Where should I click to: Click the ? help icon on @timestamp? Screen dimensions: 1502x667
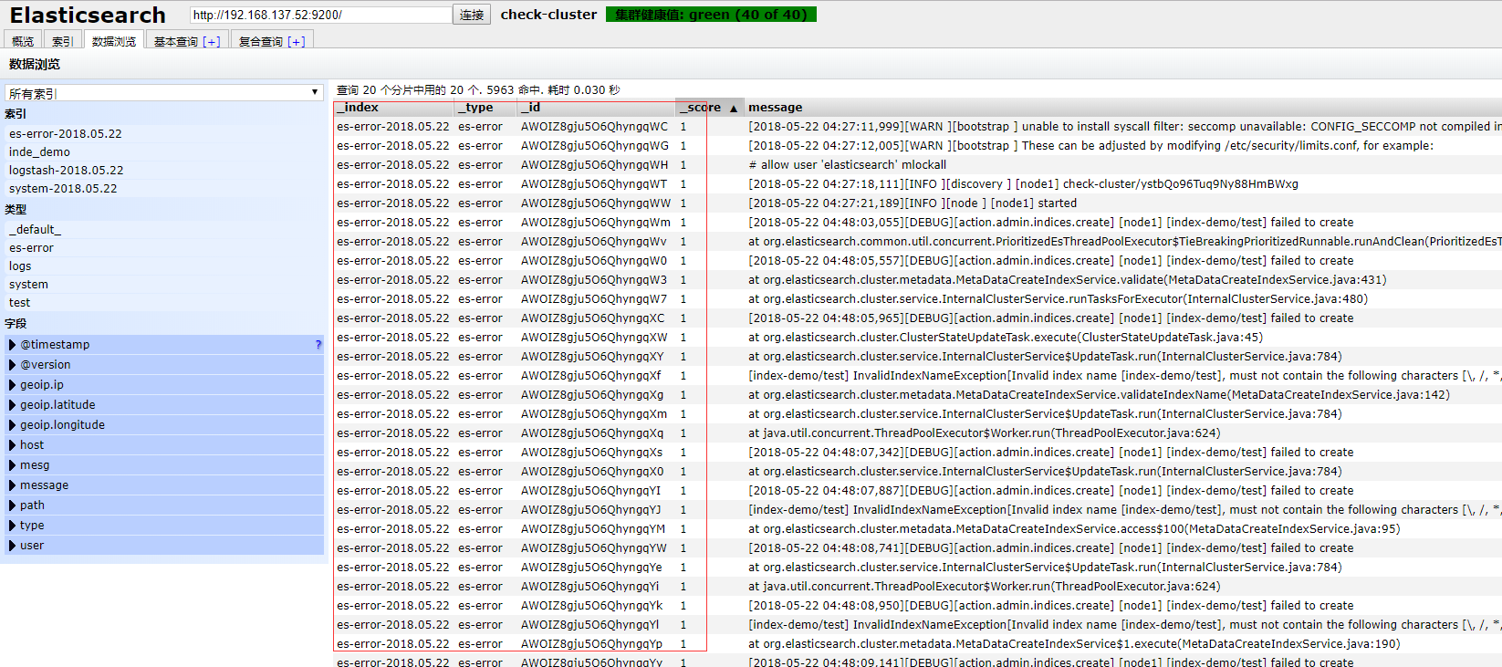pyautogui.click(x=318, y=345)
